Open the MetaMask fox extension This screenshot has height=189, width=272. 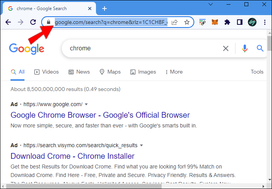tap(214, 22)
